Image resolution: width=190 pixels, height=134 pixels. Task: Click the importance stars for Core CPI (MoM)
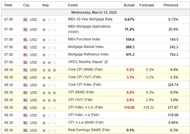pos(49,70)
